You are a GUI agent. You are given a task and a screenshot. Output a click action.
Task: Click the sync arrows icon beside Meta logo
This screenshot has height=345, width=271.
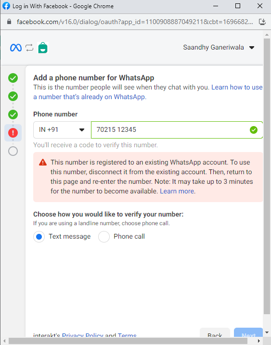click(x=29, y=48)
